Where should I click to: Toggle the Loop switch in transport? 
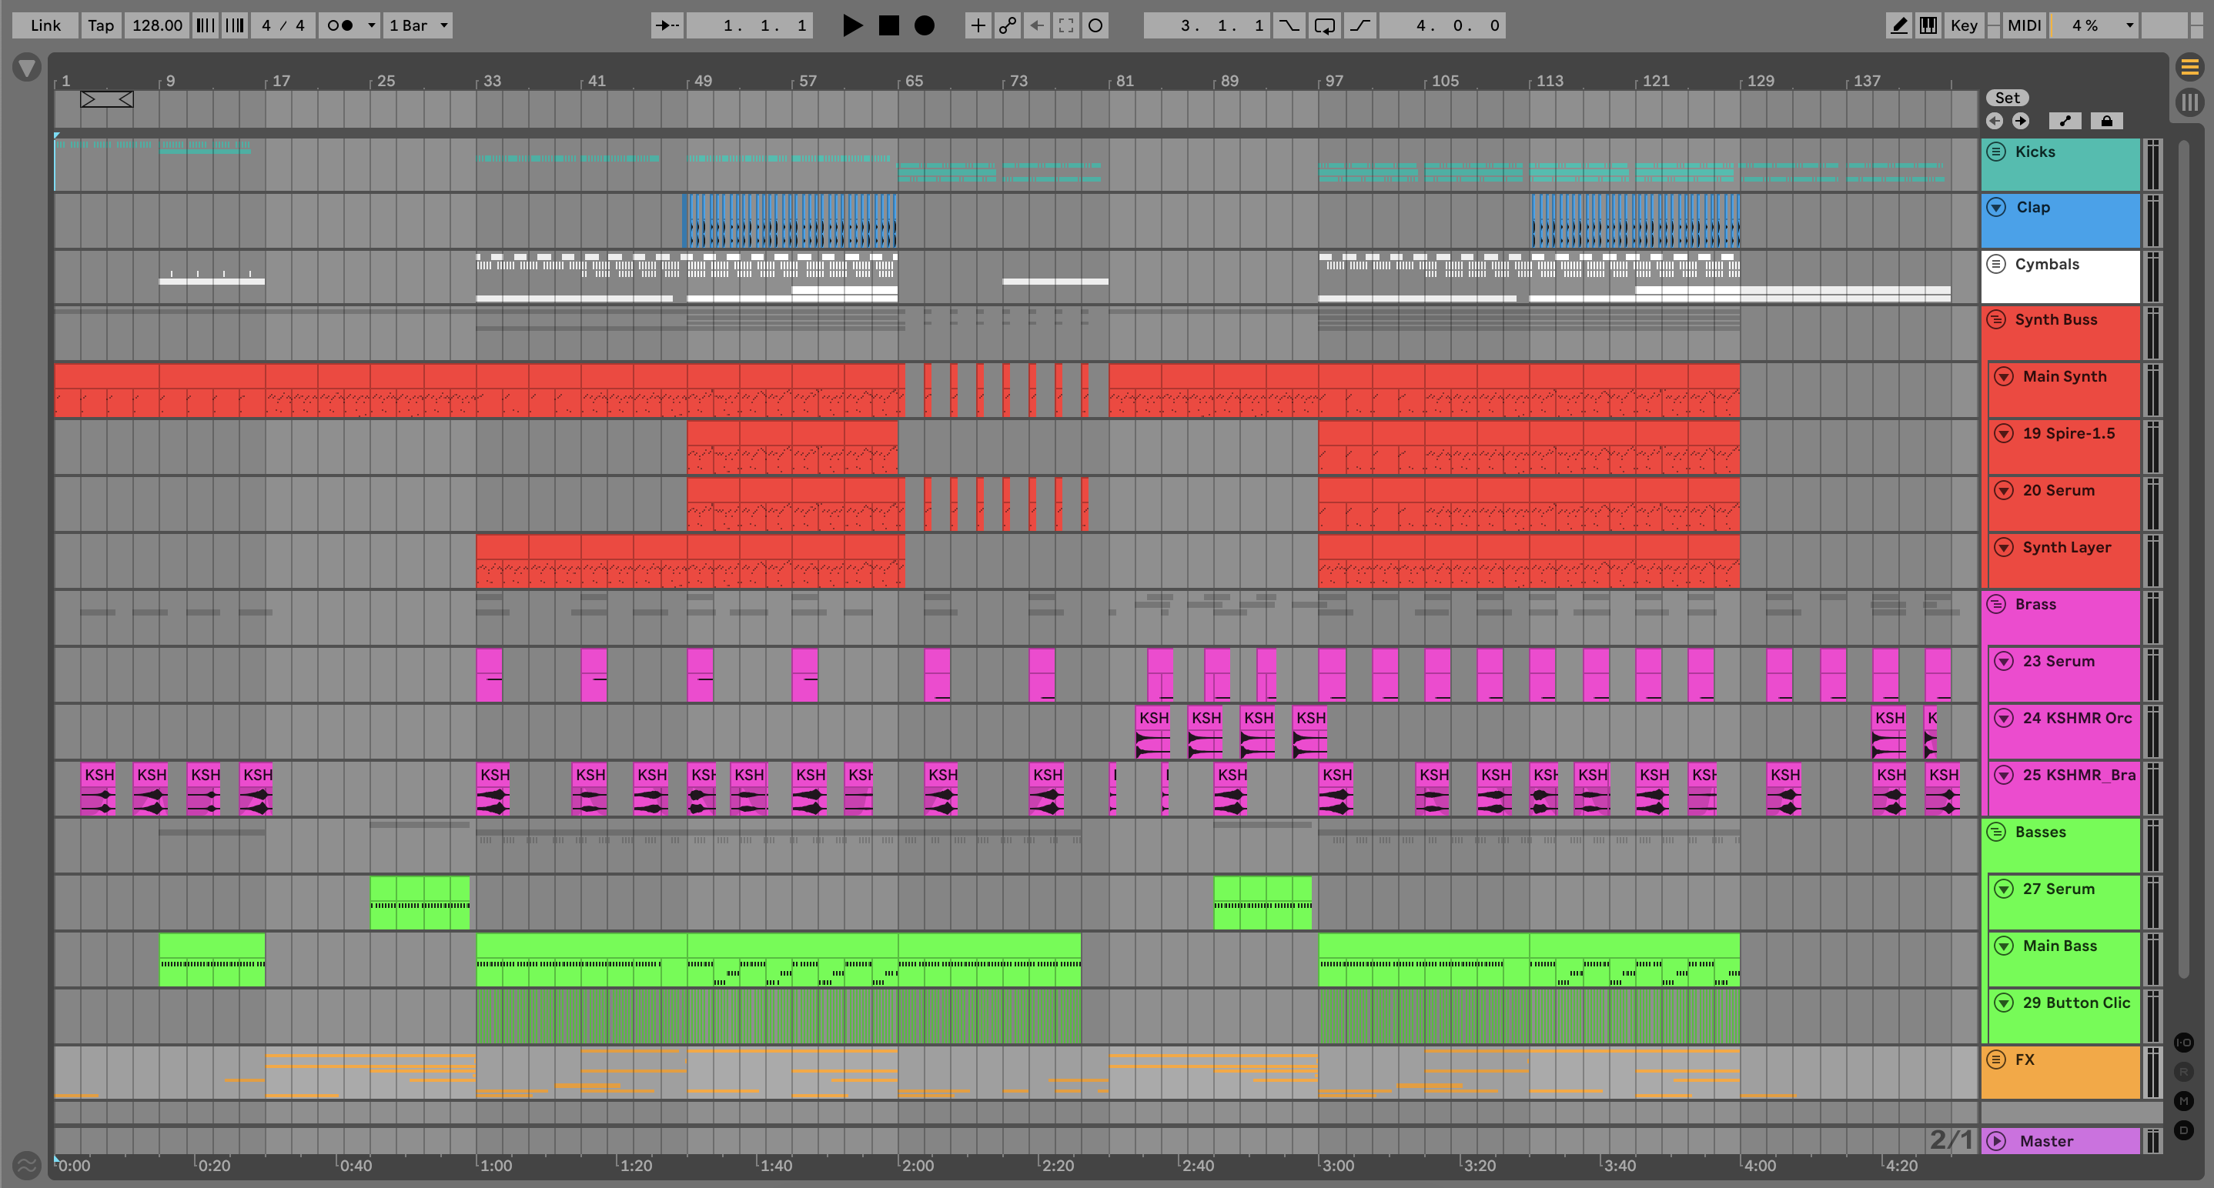[1324, 25]
